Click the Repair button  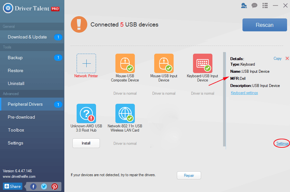[189, 175]
